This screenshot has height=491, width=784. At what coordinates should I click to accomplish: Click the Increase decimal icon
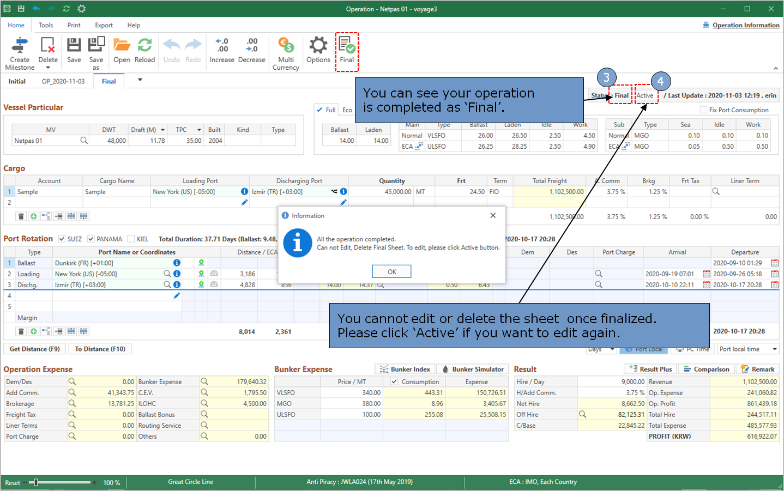[222, 46]
